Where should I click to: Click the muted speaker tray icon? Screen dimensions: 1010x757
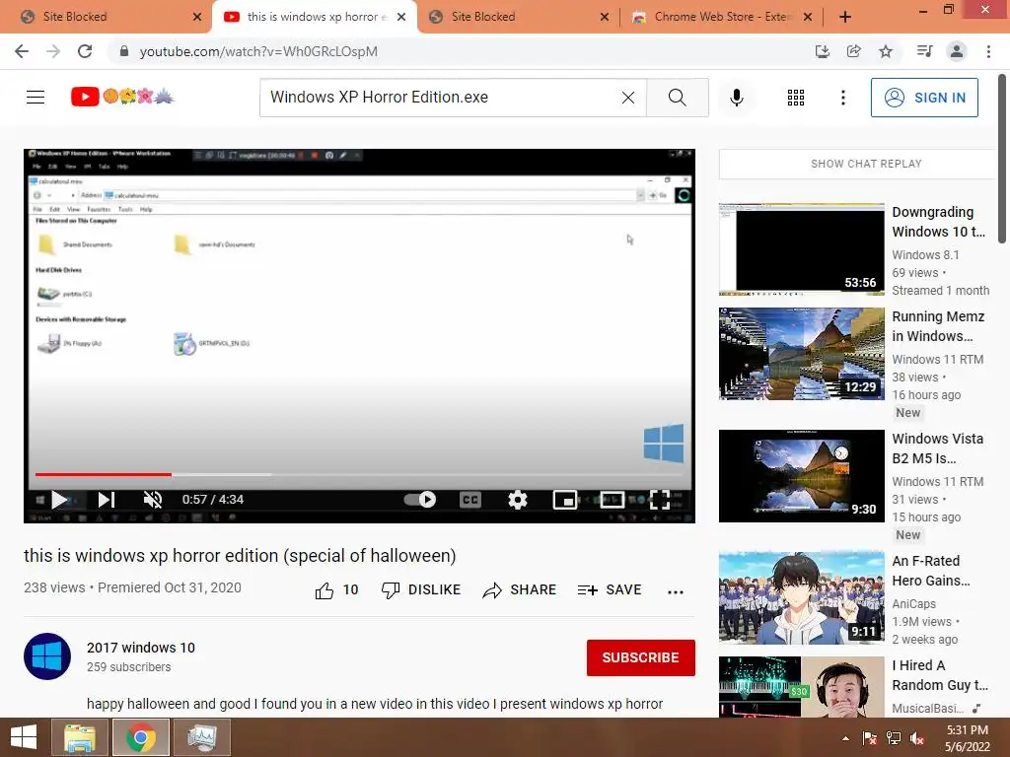coord(917,738)
